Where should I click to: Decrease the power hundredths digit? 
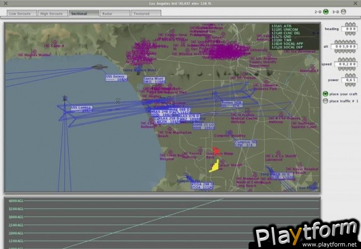(x=354, y=84)
